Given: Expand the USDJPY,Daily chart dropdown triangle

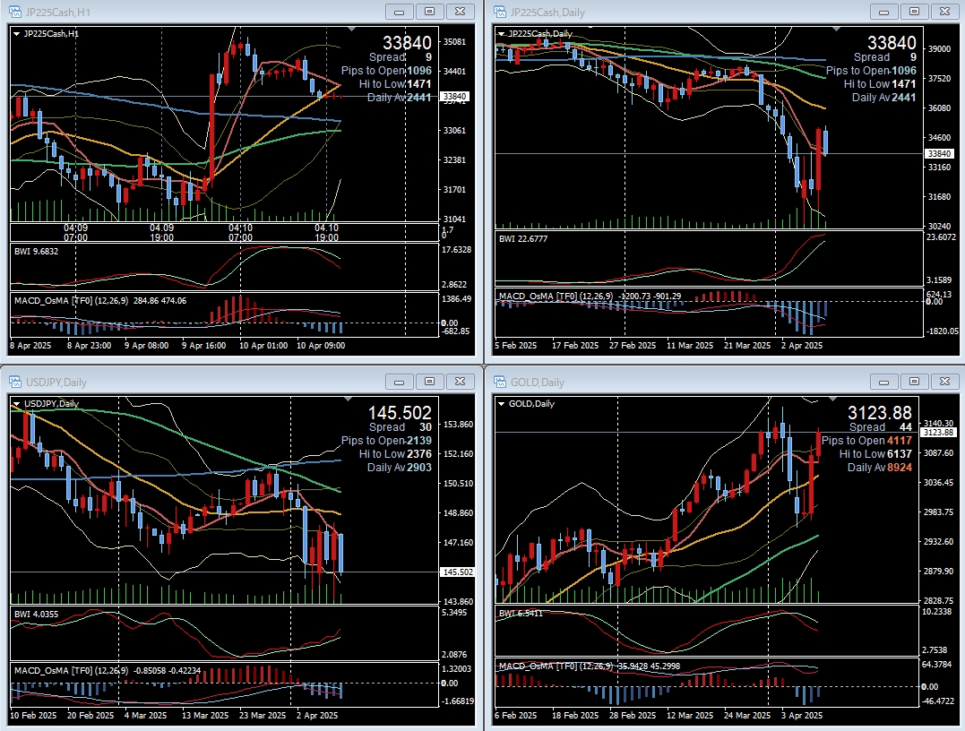Looking at the screenshot, I should tap(16, 404).
